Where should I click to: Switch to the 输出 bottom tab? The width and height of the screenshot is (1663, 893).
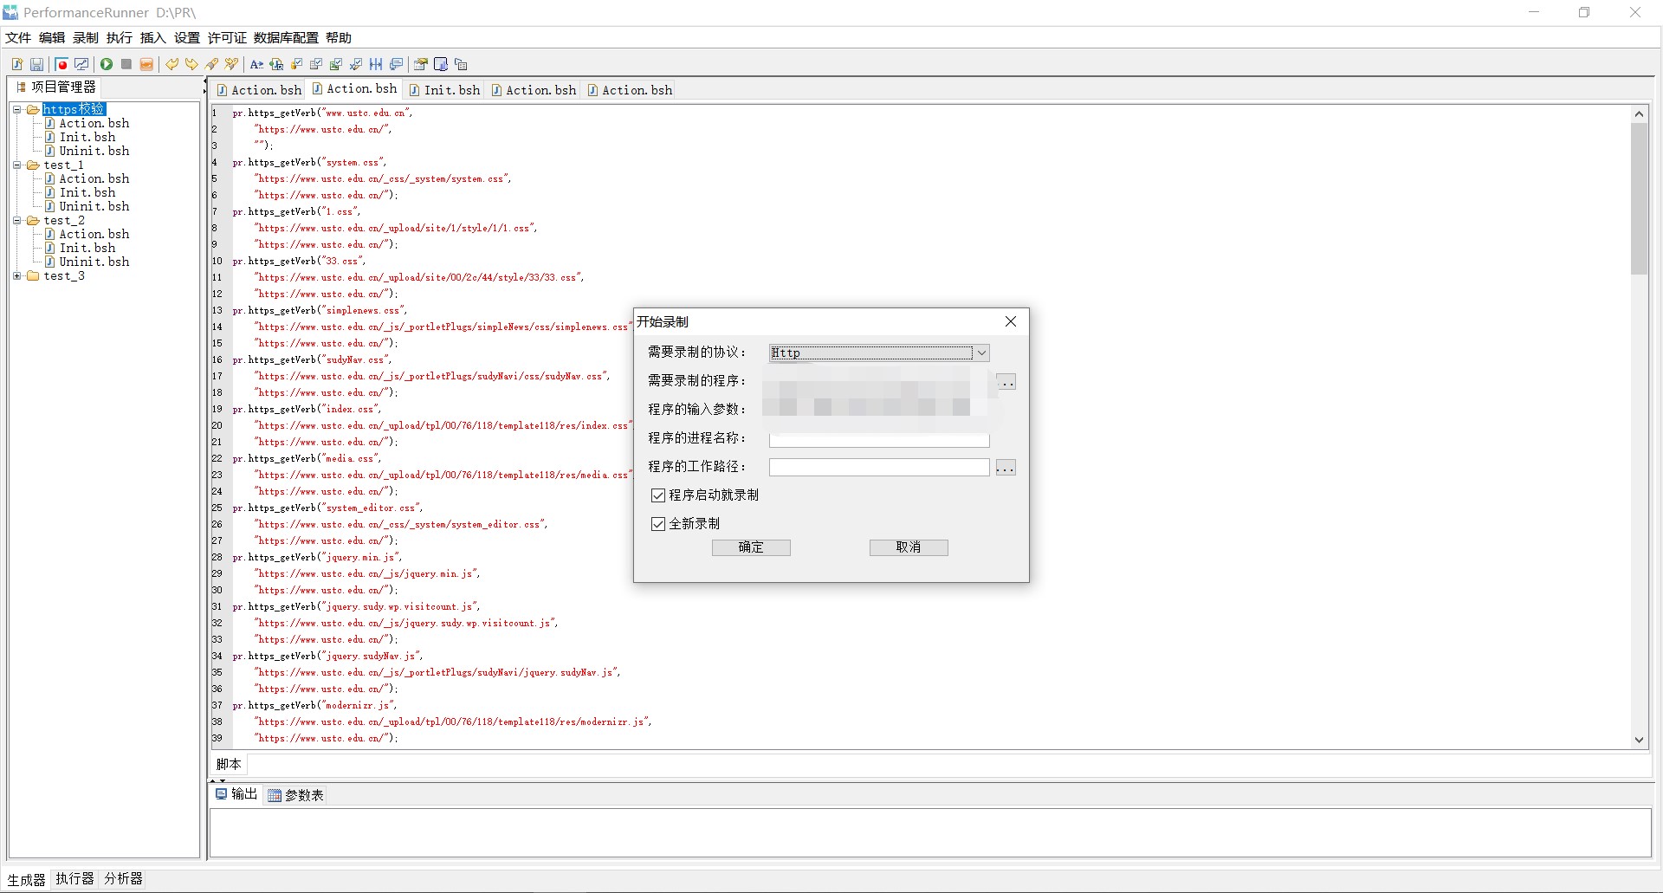point(236,794)
